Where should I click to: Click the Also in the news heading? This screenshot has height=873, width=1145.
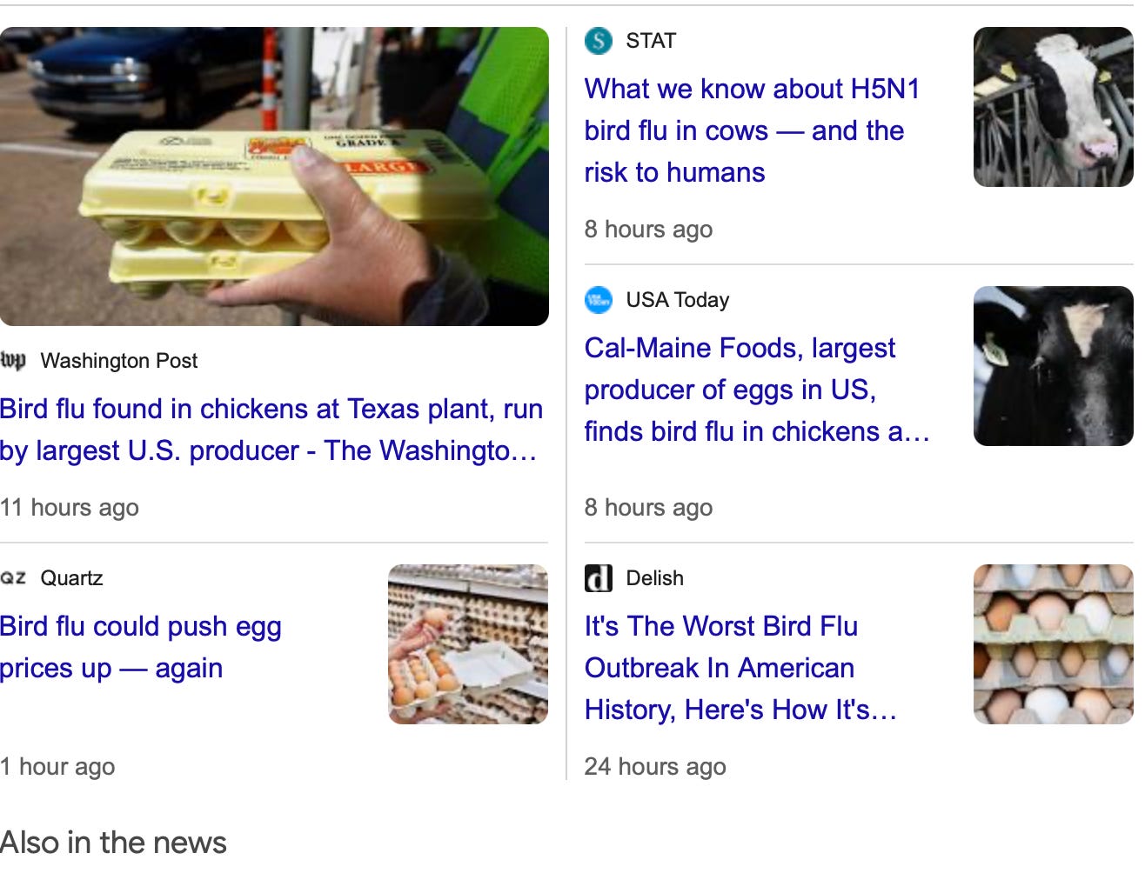point(113,843)
